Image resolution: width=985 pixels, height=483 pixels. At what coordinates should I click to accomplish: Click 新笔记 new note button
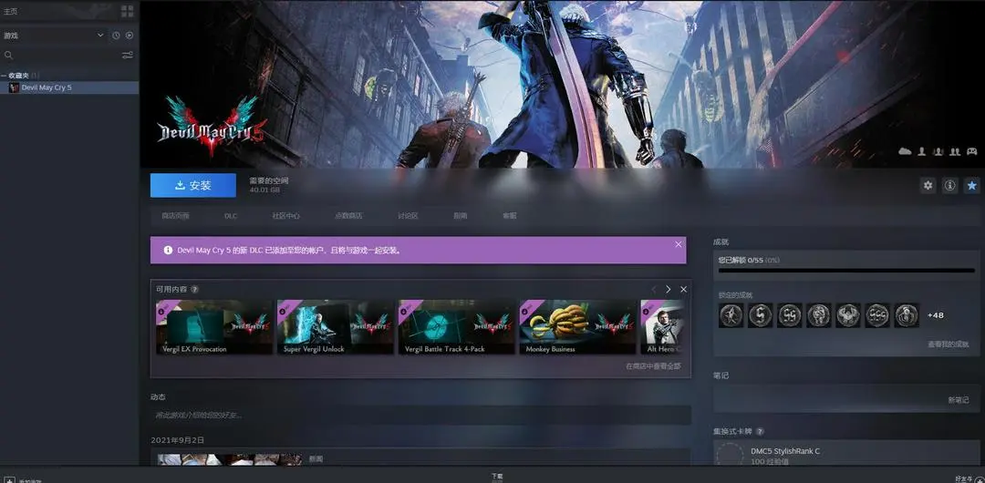958,400
